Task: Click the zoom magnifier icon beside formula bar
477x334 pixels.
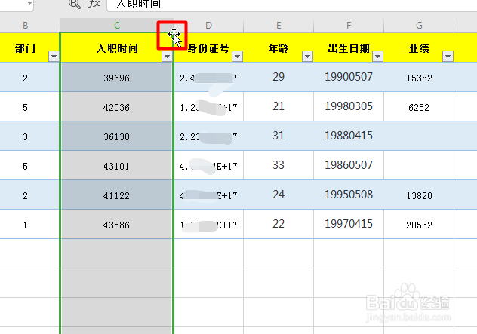Action: pos(75,4)
